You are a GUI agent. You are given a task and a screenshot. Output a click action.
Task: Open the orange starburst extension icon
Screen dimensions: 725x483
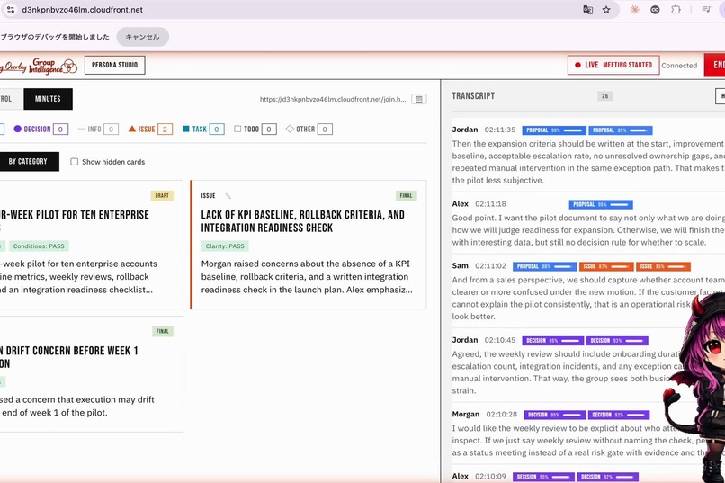pos(634,10)
